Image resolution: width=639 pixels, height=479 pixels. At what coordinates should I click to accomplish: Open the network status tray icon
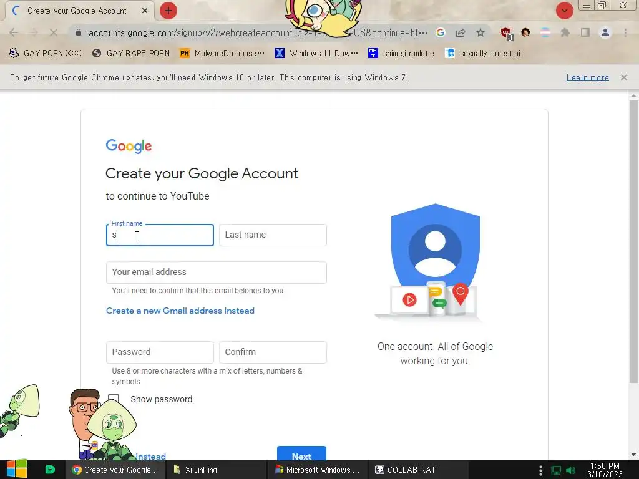pos(556,470)
